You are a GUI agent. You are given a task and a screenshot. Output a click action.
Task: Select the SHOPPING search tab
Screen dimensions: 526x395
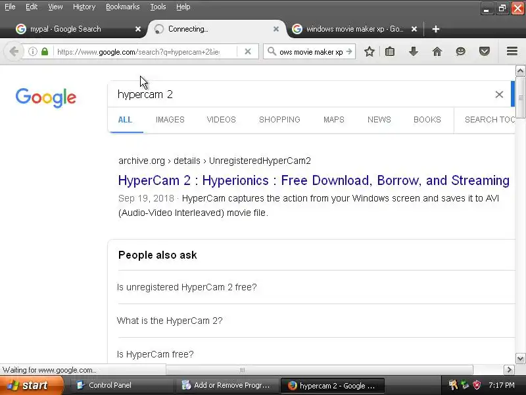pyautogui.click(x=279, y=120)
